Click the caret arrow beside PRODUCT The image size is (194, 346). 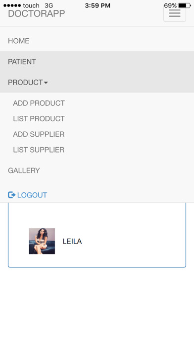coord(46,83)
